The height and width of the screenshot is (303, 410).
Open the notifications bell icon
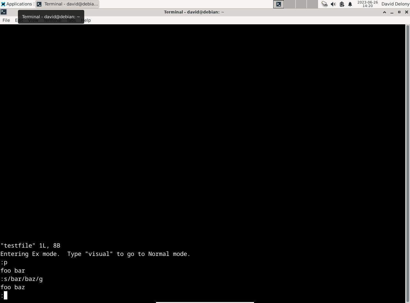point(350,4)
